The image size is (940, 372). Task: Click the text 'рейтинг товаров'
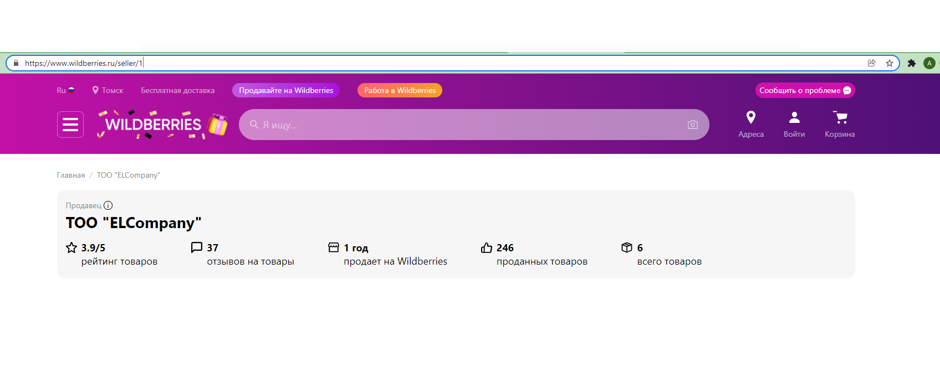(119, 261)
